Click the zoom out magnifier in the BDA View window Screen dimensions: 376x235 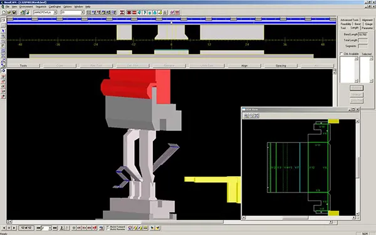point(251,116)
